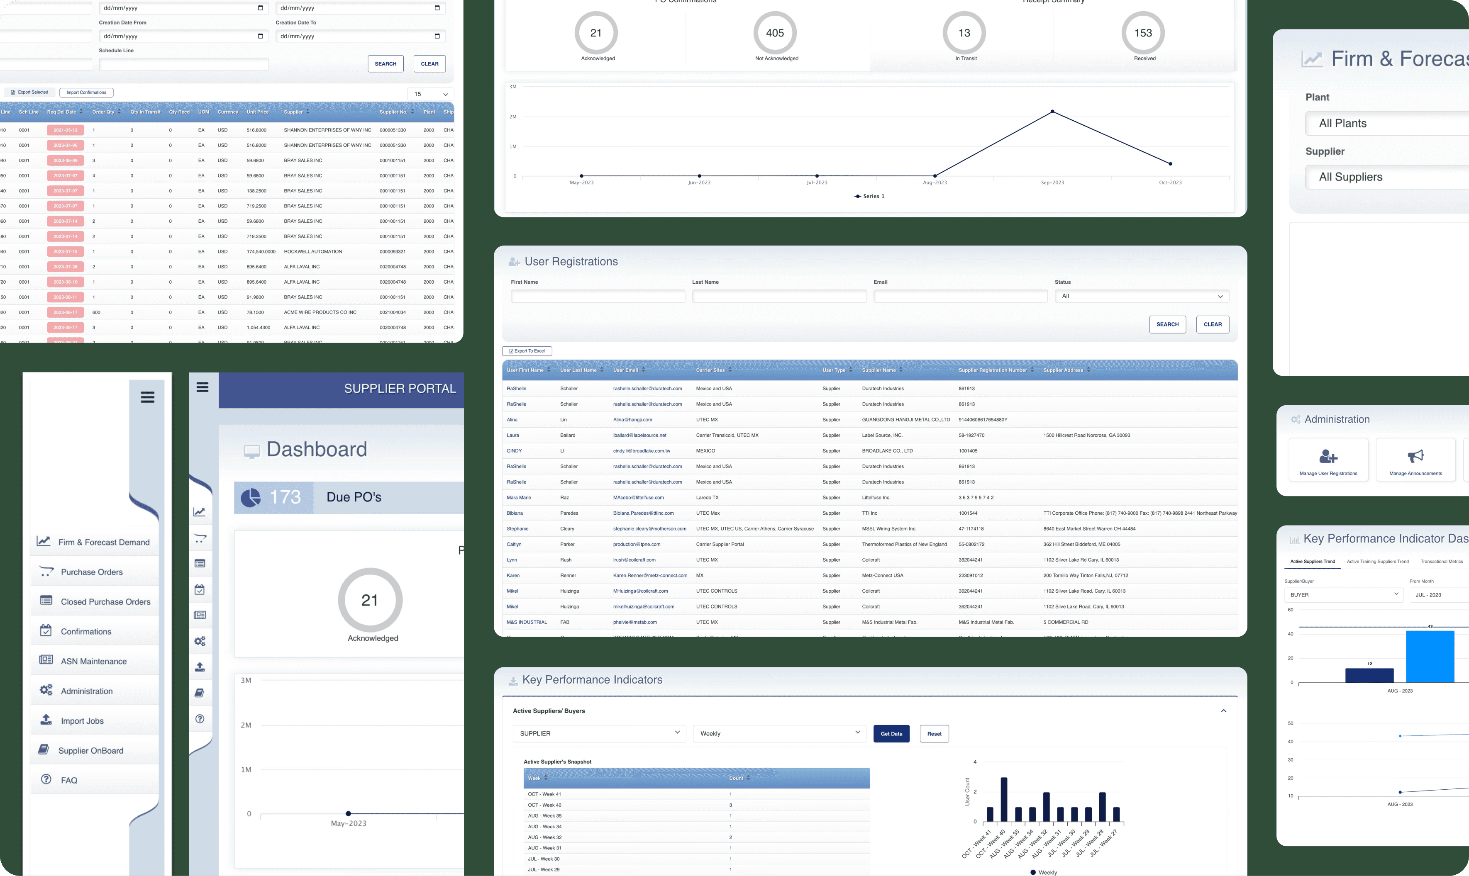Click Export To Excel button
Viewport: 1469px width, 876px height.
(x=527, y=350)
